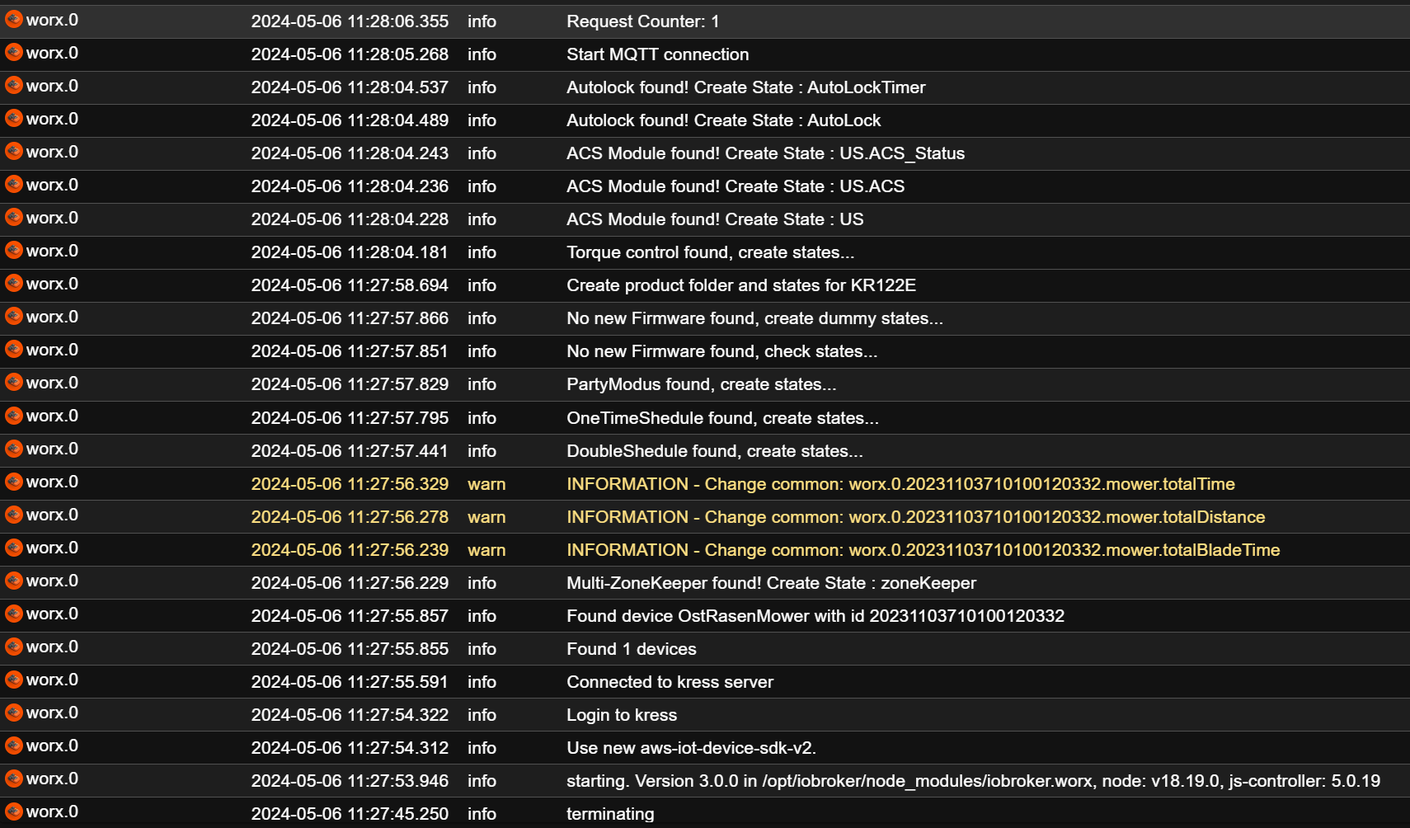Click timestamp 2024-05-06 11:27:45.250
The height and width of the screenshot is (828, 1410).
tap(350, 814)
